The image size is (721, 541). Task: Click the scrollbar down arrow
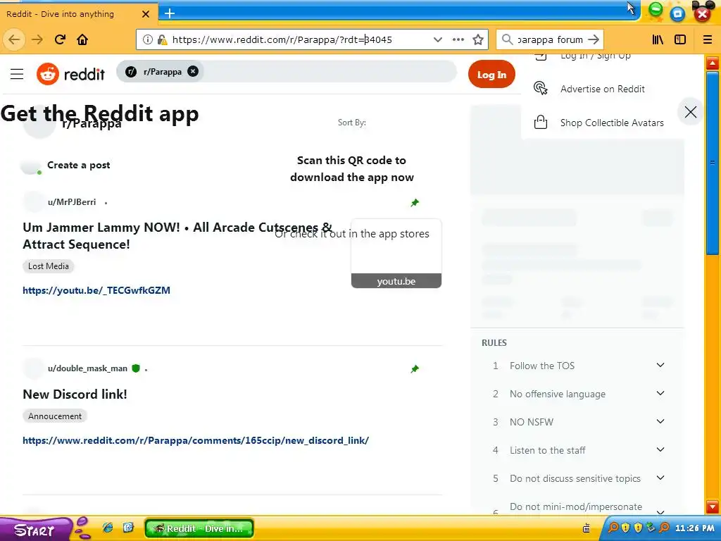[x=713, y=506]
